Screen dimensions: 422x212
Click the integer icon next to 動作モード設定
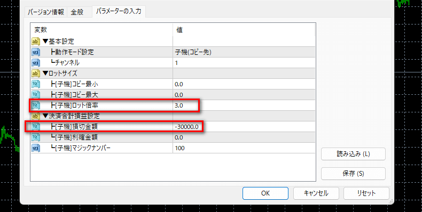[x=36, y=52]
